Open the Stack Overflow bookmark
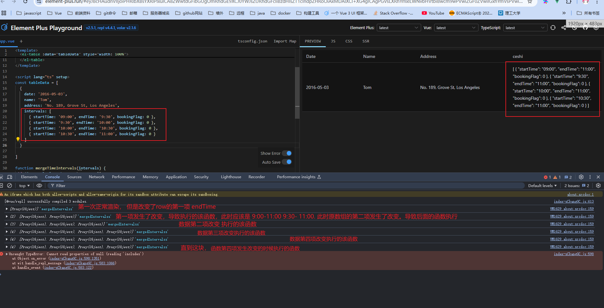This screenshot has height=308, width=604. click(393, 13)
